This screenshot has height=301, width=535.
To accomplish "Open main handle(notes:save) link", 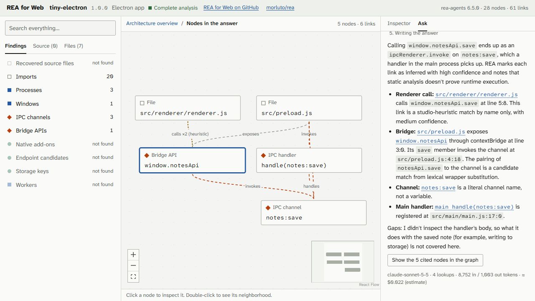I will (474, 207).
